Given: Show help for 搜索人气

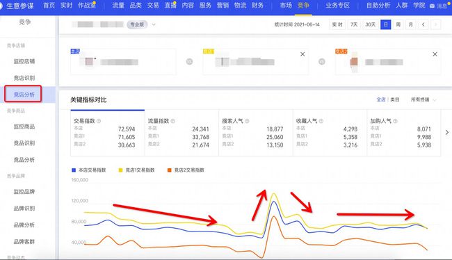Looking at the screenshot, I should click(x=247, y=121).
